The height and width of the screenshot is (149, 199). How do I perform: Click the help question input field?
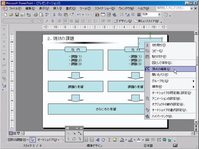coord(173,8)
